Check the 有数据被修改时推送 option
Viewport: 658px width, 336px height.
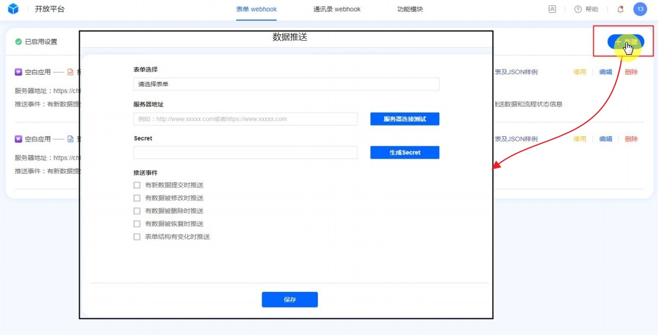tap(137, 198)
